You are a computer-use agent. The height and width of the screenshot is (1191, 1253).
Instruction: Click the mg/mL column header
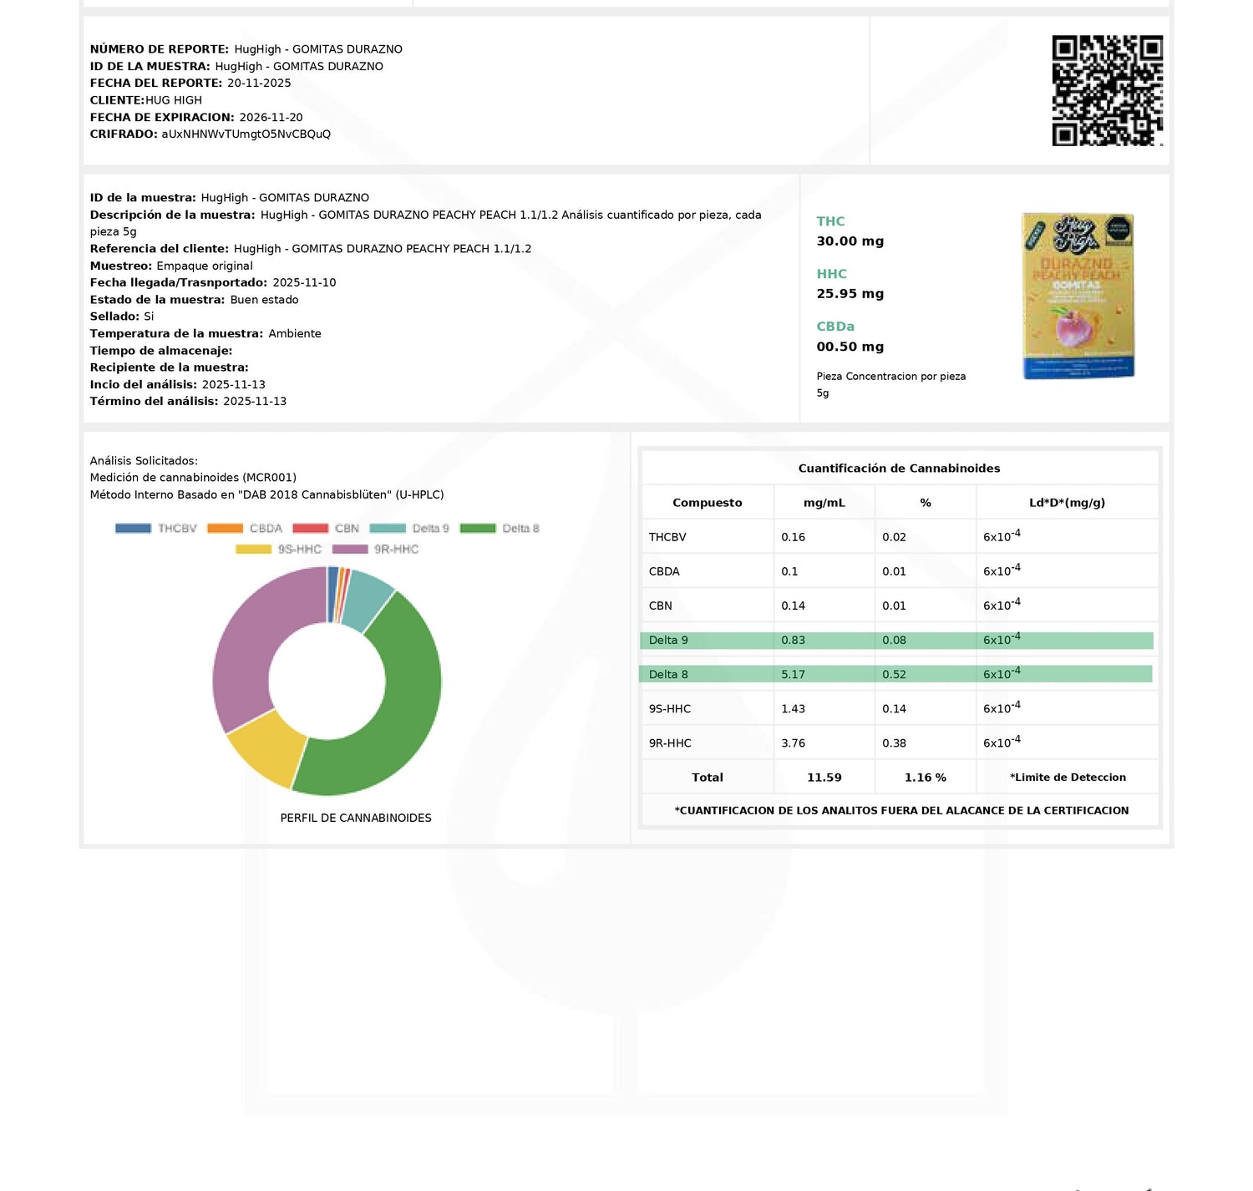point(824,503)
